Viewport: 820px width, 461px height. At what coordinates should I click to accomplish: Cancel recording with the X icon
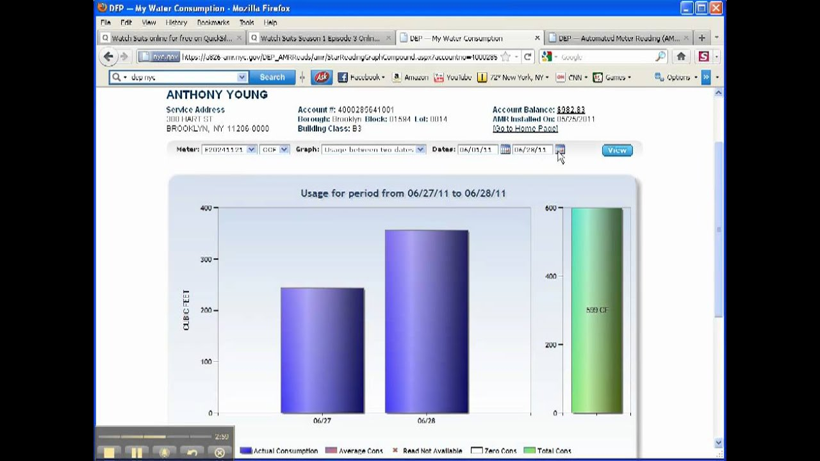point(220,453)
